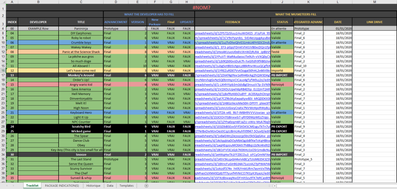Select column I header
Image resolution: width=397 pixels, height=189 pixels.
(233, 2)
